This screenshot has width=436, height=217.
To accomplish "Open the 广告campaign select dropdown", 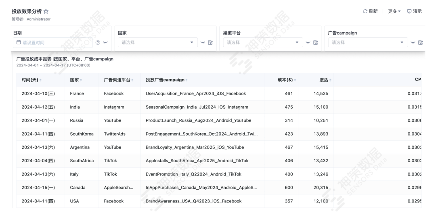I will click(x=368, y=42).
